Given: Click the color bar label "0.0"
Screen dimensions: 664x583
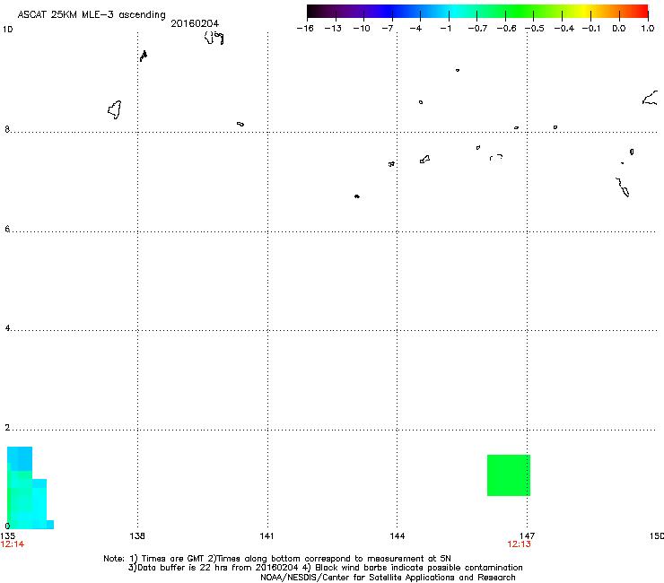Looking at the screenshot, I should (x=619, y=29).
